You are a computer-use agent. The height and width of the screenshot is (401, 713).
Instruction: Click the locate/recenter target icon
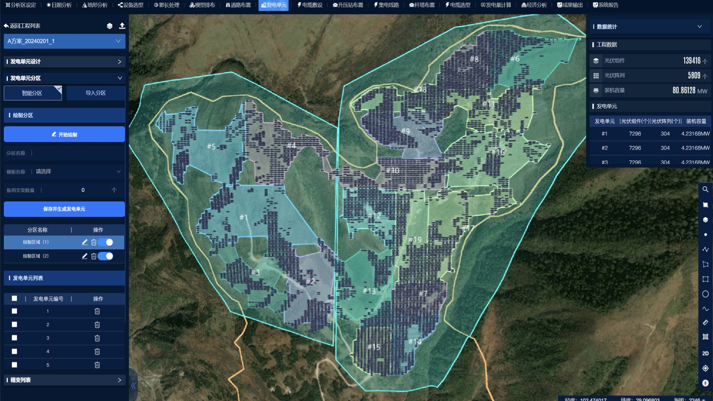click(705, 368)
